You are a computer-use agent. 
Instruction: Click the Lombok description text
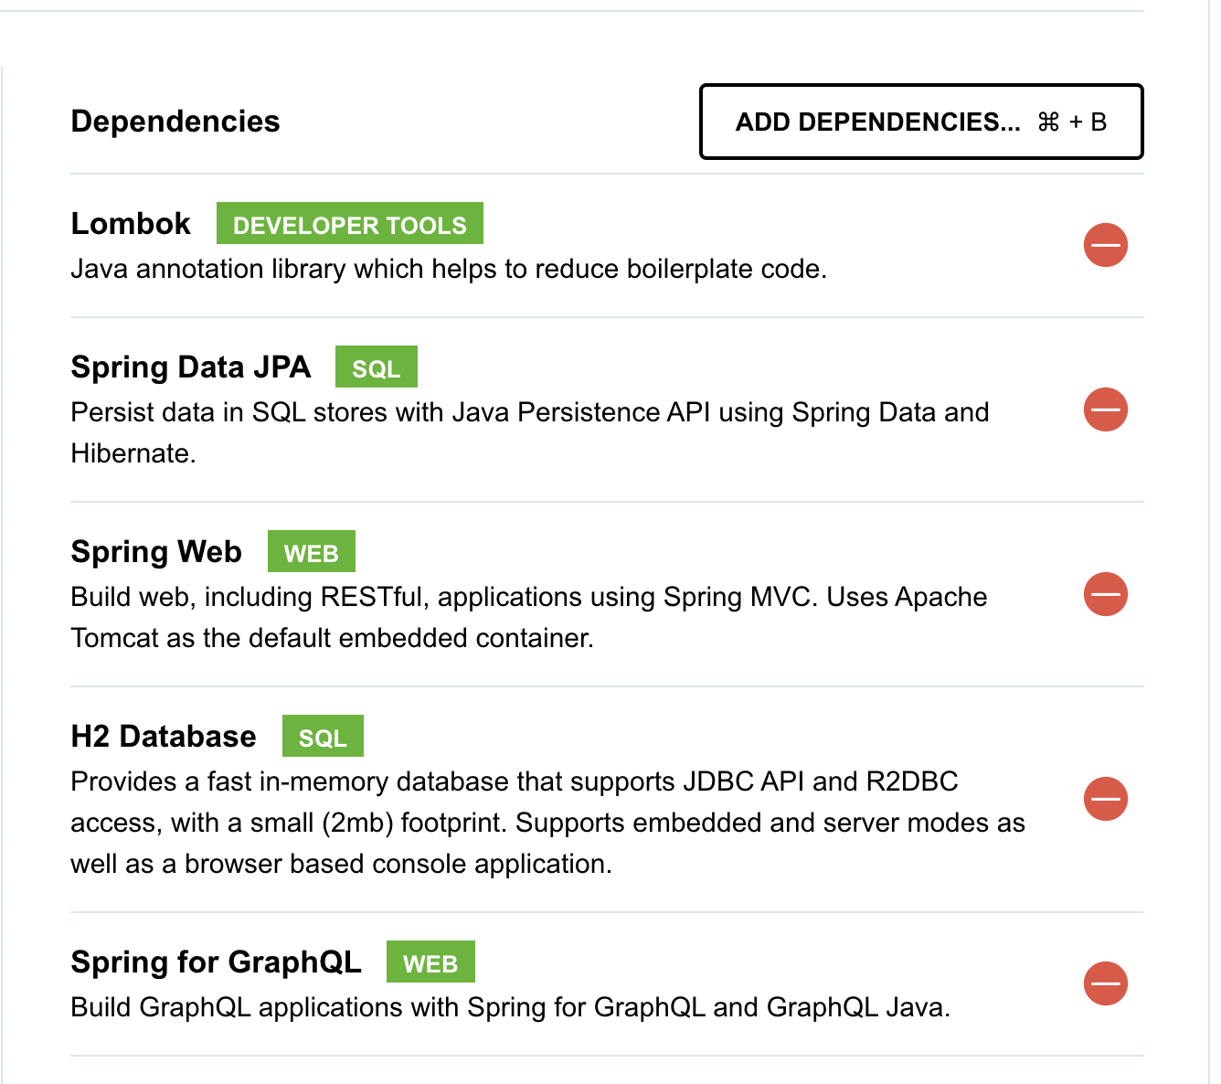[x=450, y=269]
